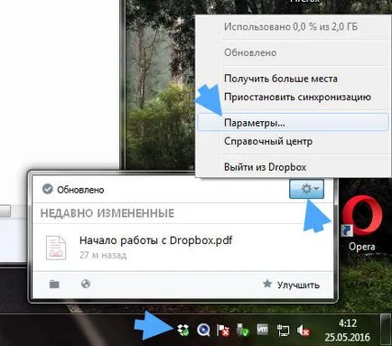
Task: Select Параметры... from the Dropbox menu
Action: (x=293, y=123)
